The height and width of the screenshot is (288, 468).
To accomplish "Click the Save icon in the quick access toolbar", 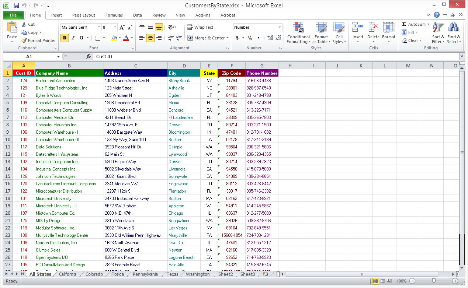I will (x=16, y=6).
